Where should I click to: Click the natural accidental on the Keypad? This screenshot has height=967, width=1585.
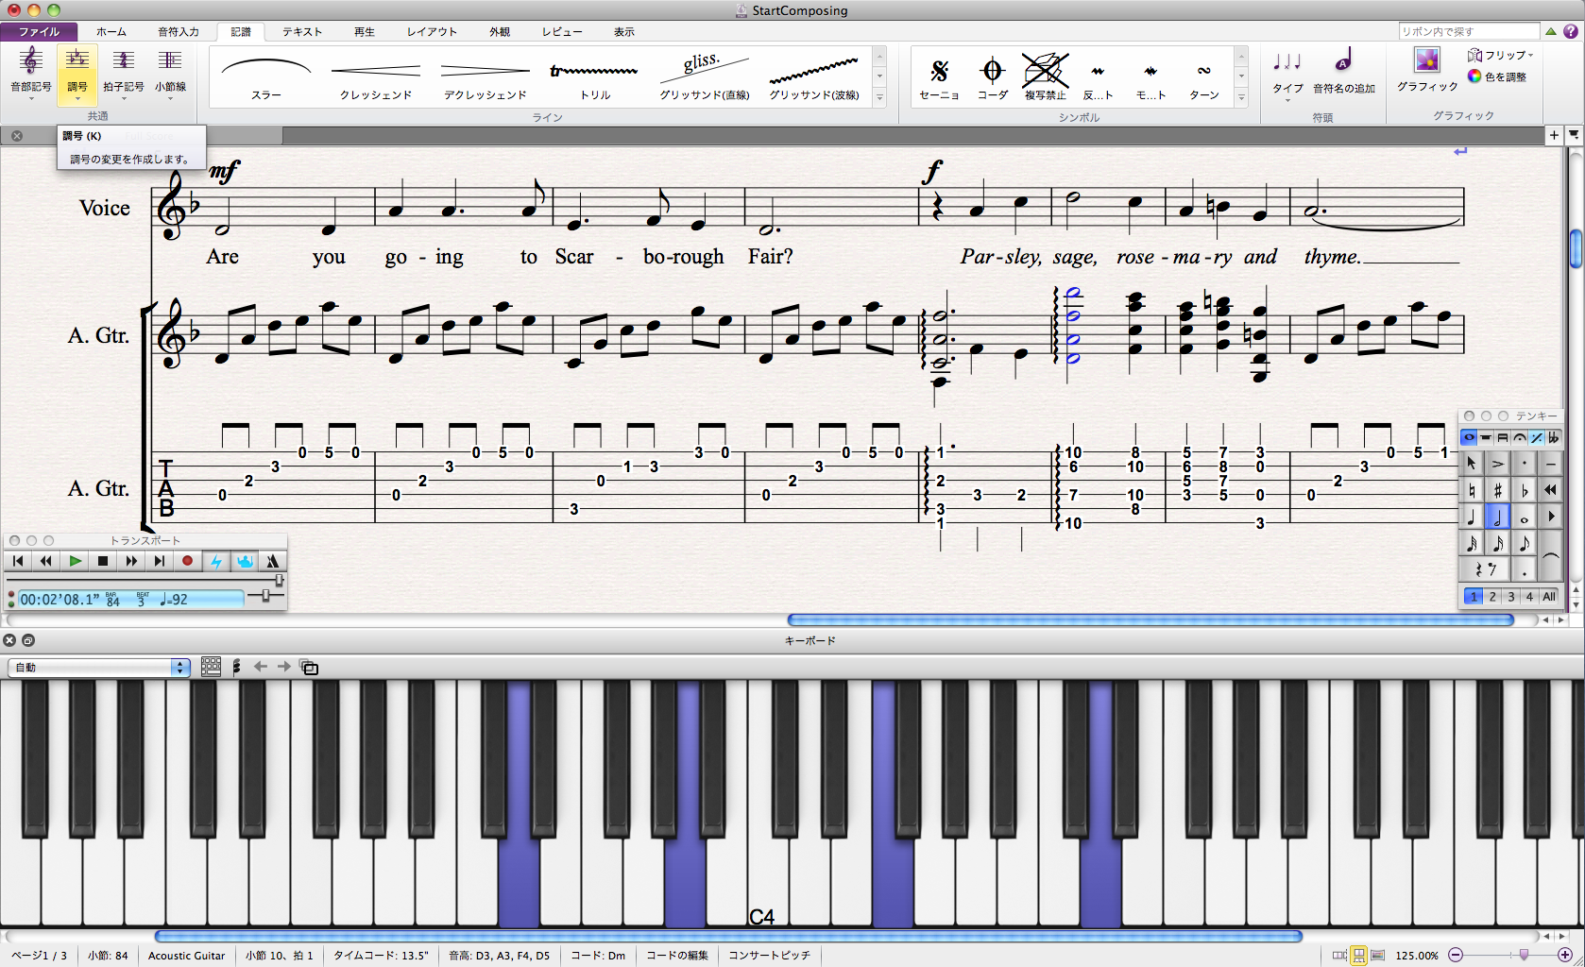click(x=1472, y=490)
